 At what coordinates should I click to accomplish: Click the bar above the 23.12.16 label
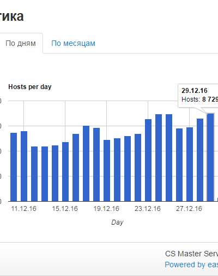click(148, 160)
